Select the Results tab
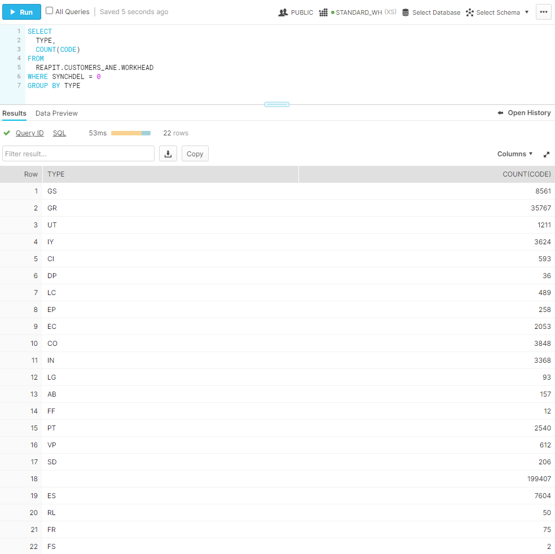This screenshot has height=554, width=555. 14,113
